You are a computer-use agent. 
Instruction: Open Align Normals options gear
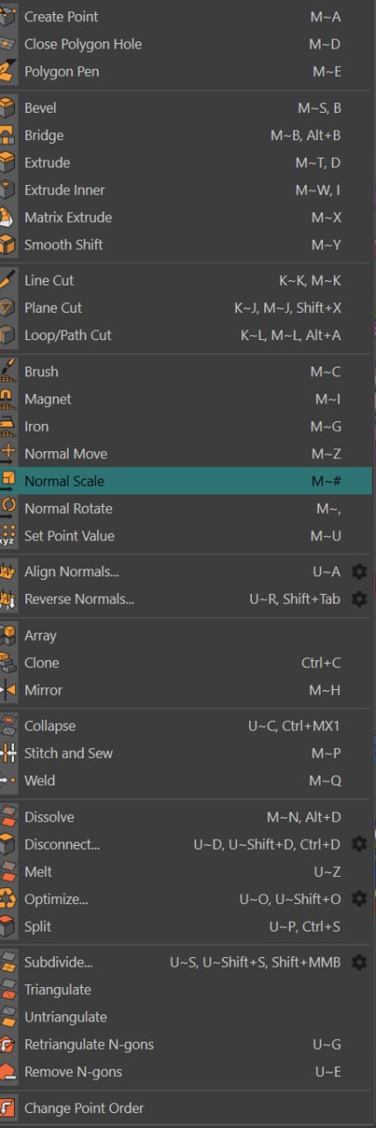358,572
